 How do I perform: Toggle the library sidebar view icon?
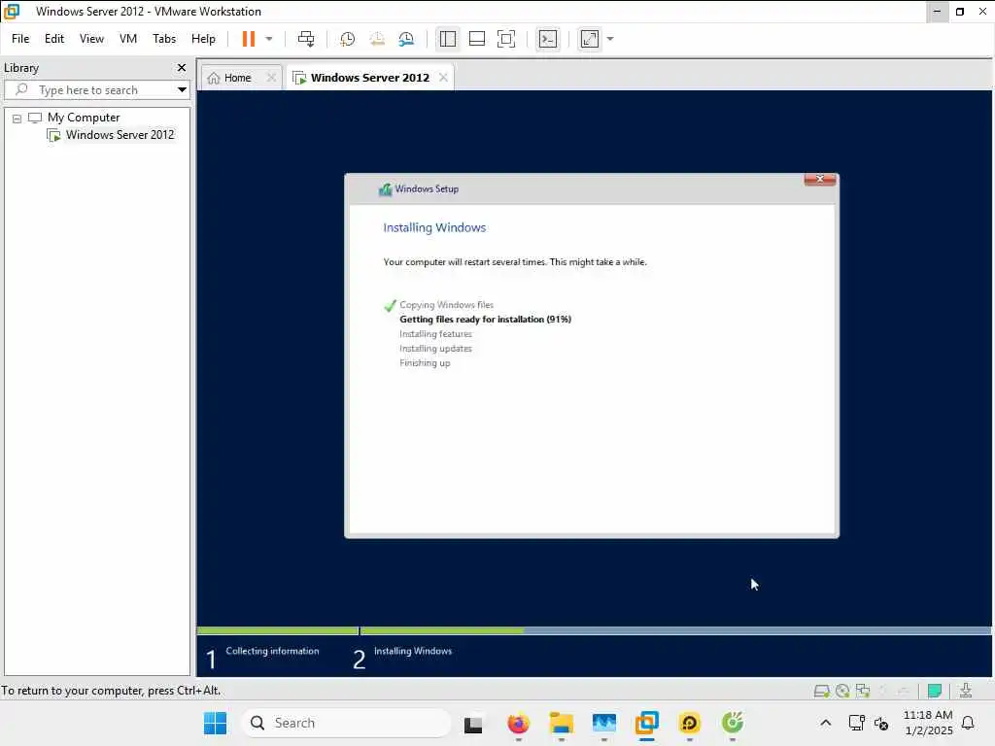tap(447, 39)
